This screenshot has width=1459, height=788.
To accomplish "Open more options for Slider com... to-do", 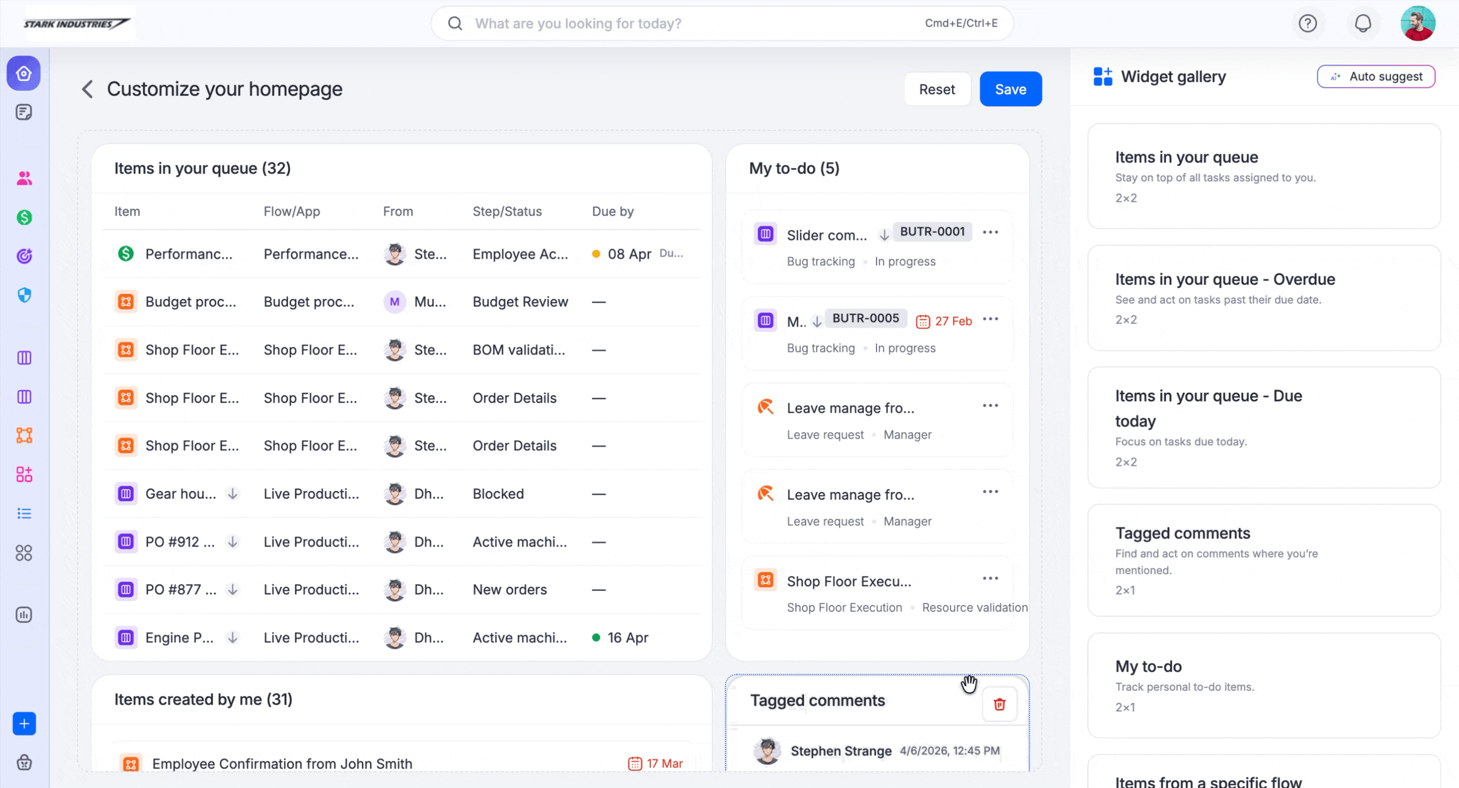I will tap(990, 232).
